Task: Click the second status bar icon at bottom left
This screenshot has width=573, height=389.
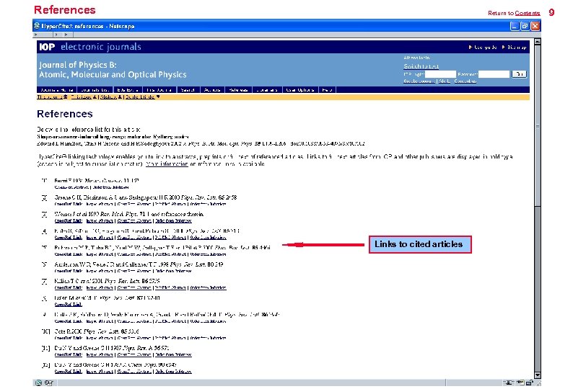Action: click(48, 383)
